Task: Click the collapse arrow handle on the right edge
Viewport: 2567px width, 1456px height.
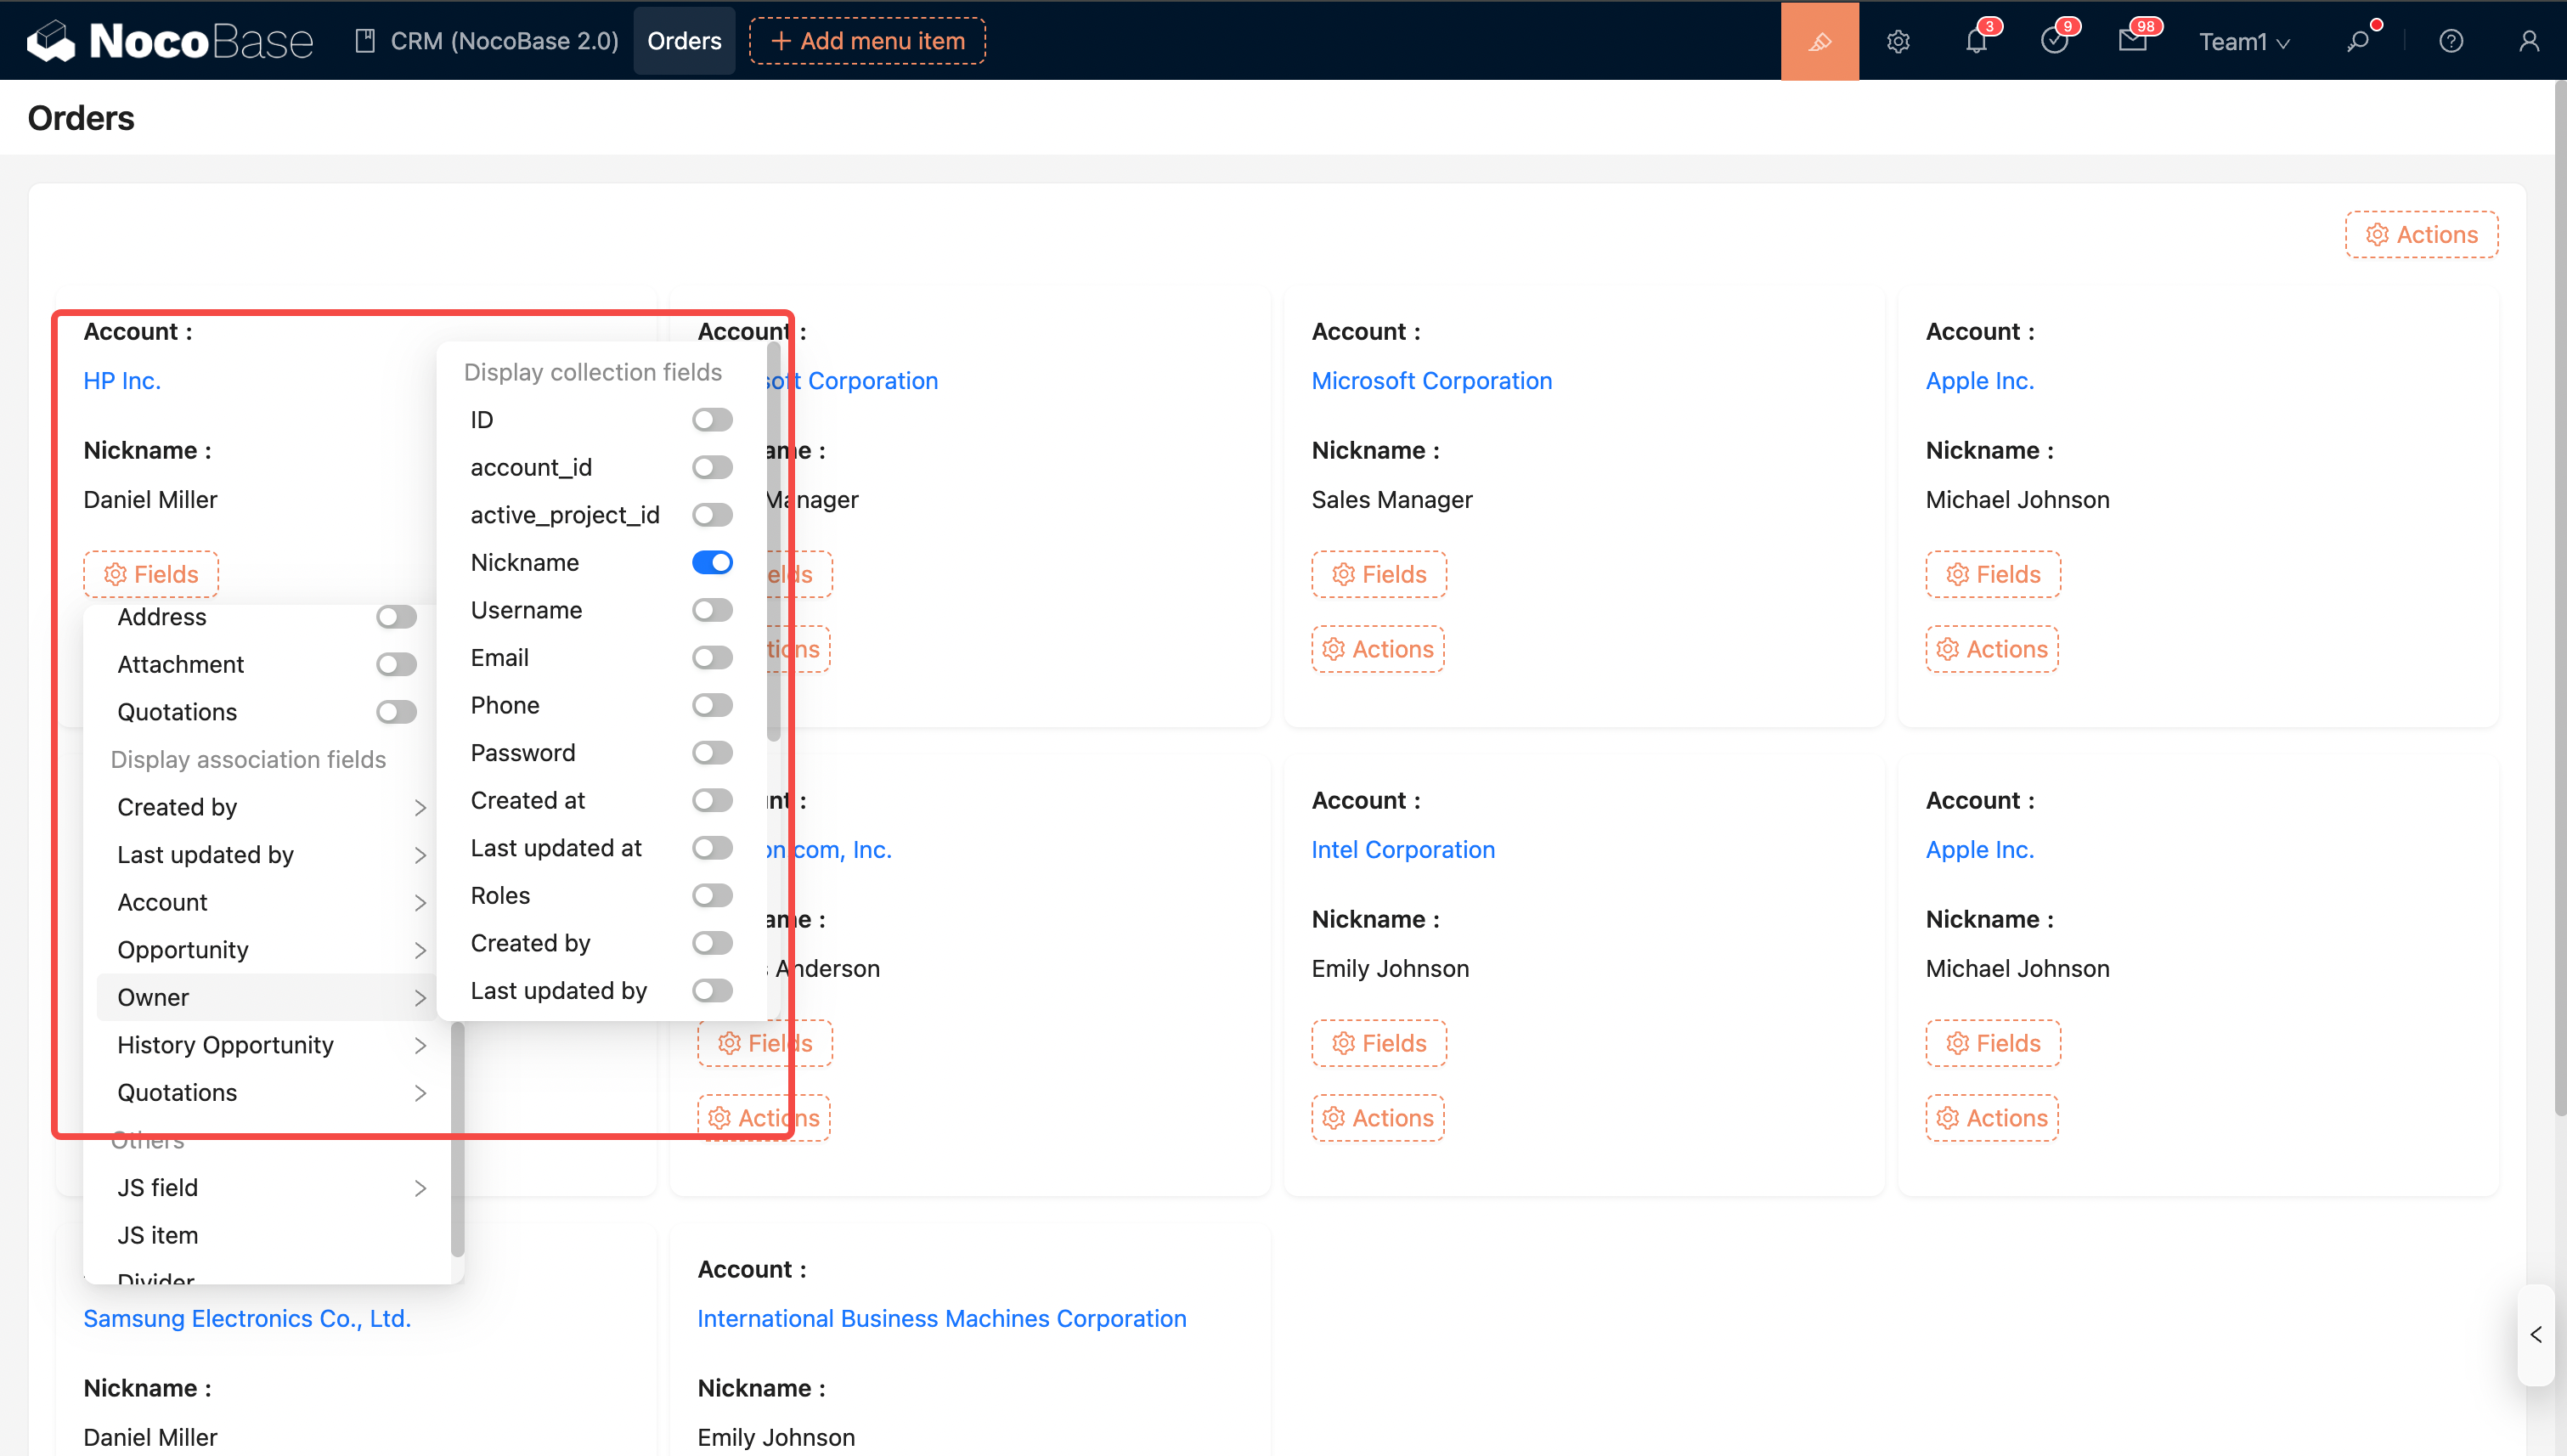Action: (x=2535, y=1334)
